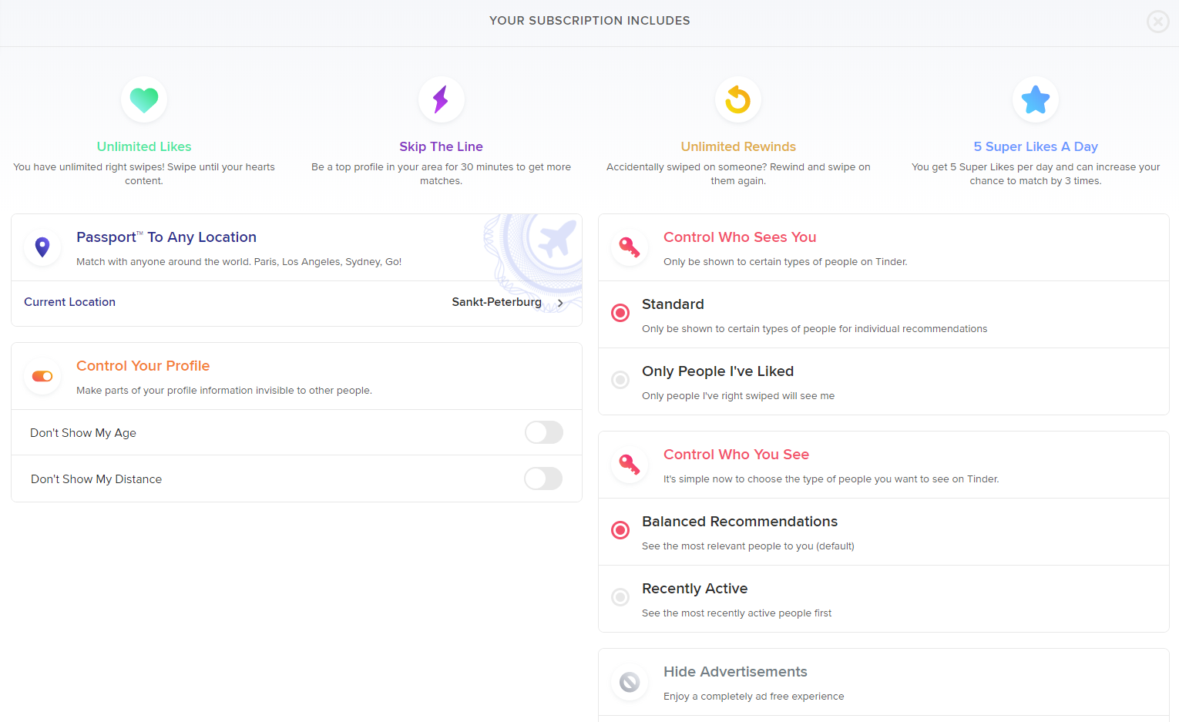Click the Passport To Any Location title
The image size is (1179, 722).
point(166,237)
